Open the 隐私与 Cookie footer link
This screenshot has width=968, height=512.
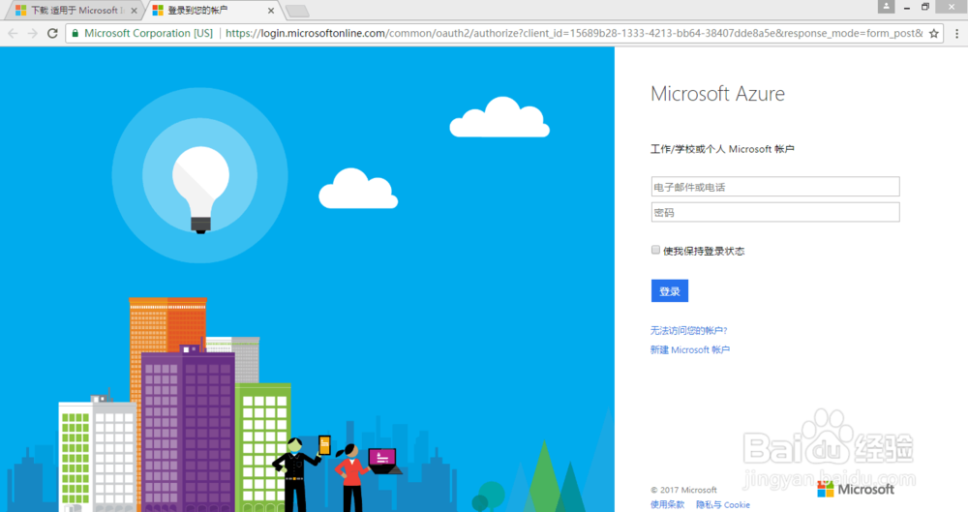coord(723,504)
